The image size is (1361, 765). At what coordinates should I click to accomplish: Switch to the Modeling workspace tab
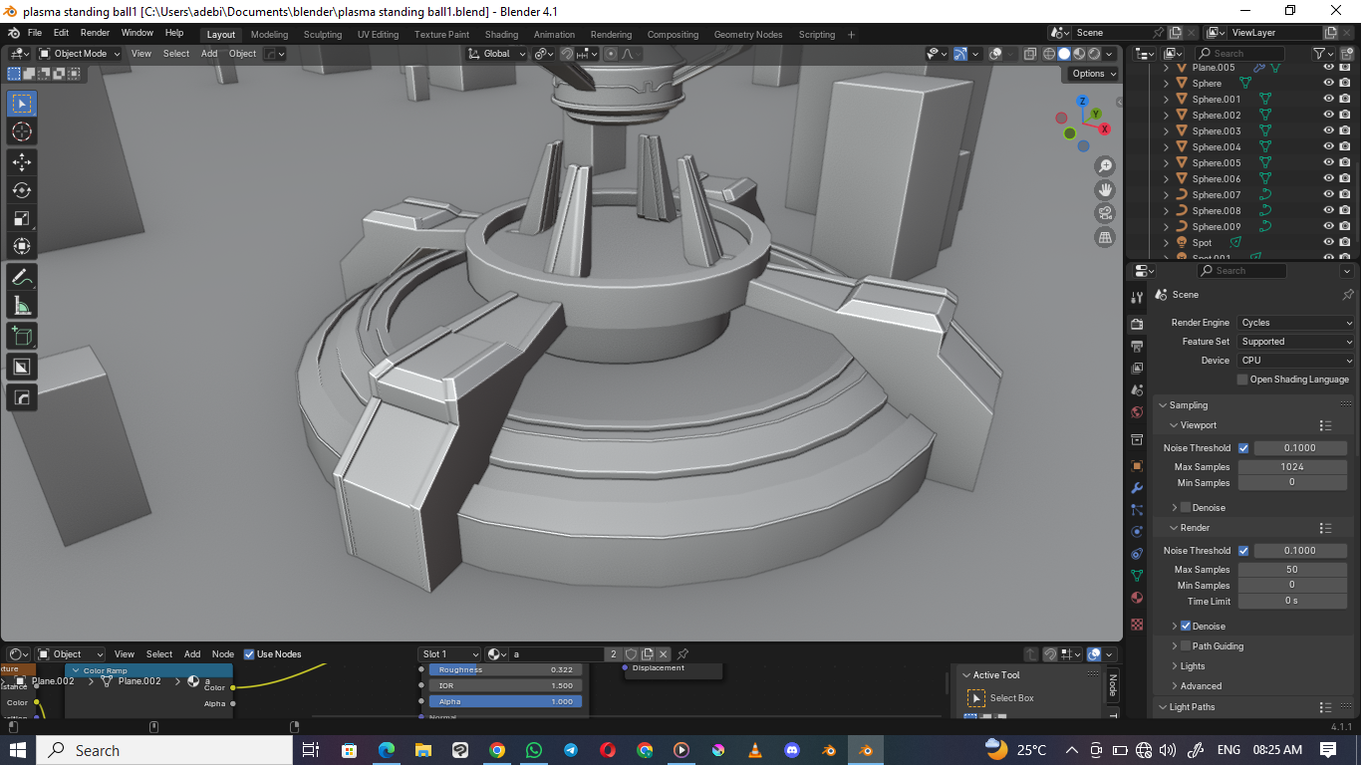tap(269, 35)
